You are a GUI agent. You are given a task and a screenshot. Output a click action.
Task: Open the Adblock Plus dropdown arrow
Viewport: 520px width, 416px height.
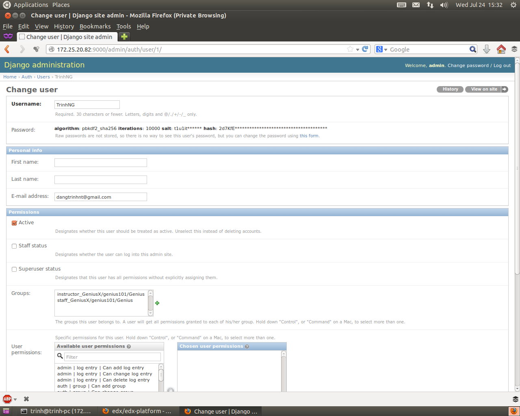[15, 399]
